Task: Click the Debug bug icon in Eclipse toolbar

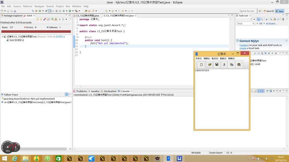Action: (x=64, y=11)
